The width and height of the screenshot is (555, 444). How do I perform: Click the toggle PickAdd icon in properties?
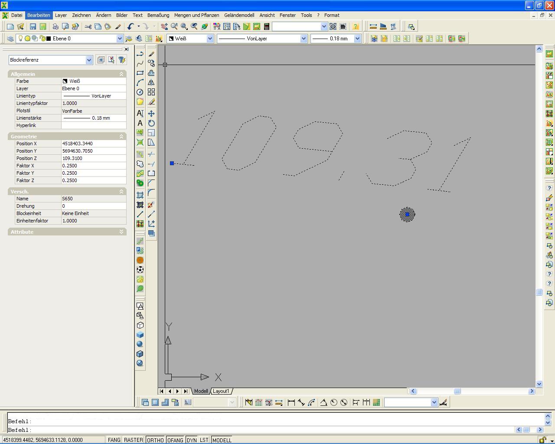(101, 60)
